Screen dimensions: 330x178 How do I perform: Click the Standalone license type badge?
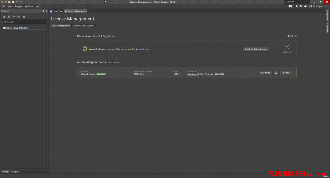click(x=193, y=74)
